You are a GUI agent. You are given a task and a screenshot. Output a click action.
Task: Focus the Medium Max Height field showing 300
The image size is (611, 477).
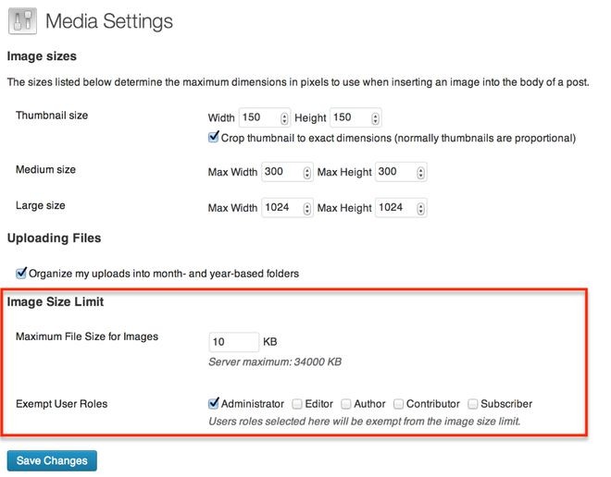401,172
